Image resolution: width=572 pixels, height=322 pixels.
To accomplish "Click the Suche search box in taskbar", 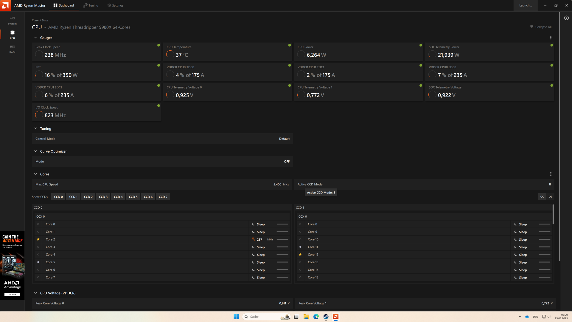I will click(267, 317).
